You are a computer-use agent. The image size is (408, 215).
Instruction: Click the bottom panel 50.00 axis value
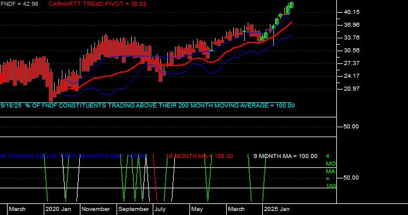[x=351, y=178]
